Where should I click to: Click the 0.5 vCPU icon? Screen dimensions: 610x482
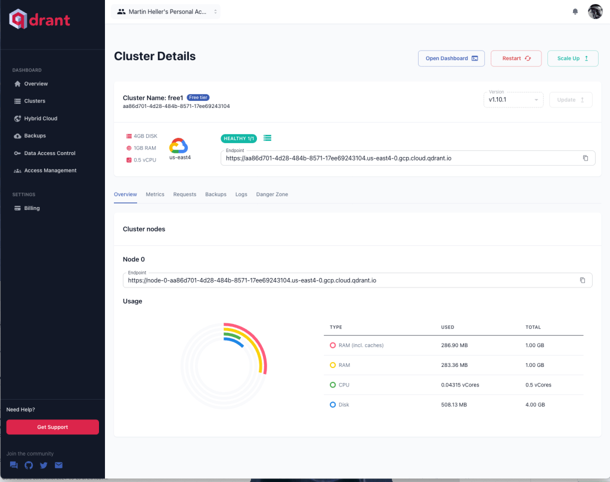coord(129,160)
